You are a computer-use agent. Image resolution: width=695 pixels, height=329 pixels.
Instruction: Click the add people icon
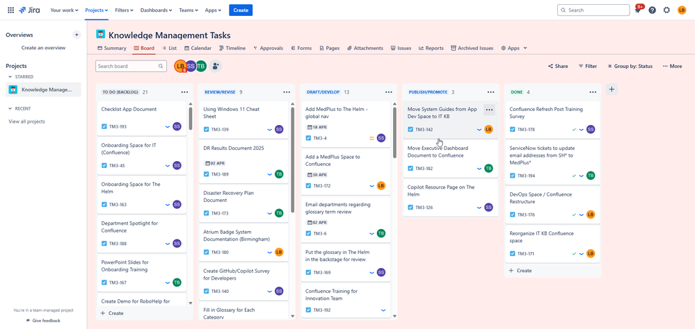click(x=216, y=66)
